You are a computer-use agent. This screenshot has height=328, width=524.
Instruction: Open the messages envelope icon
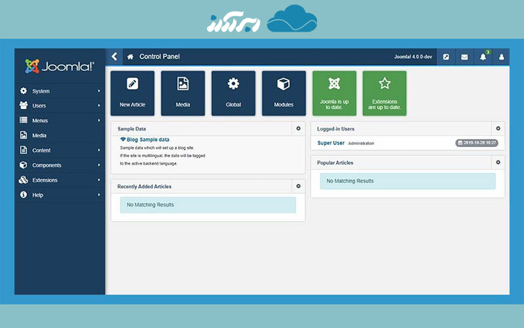(464, 57)
